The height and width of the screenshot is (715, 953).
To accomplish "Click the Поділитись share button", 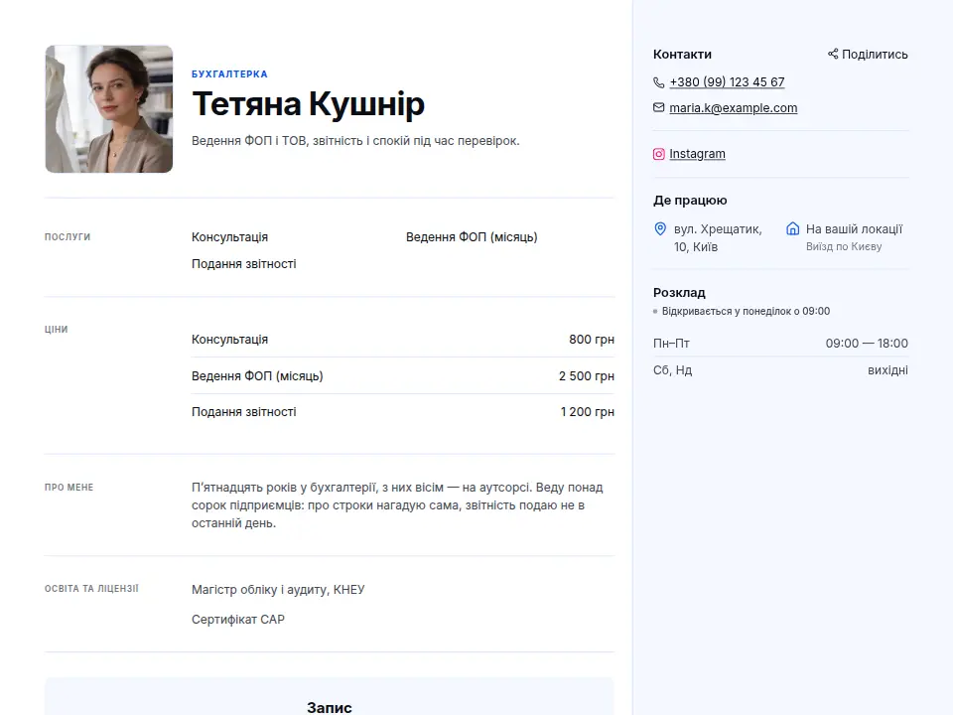I will click(x=868, y=54).
